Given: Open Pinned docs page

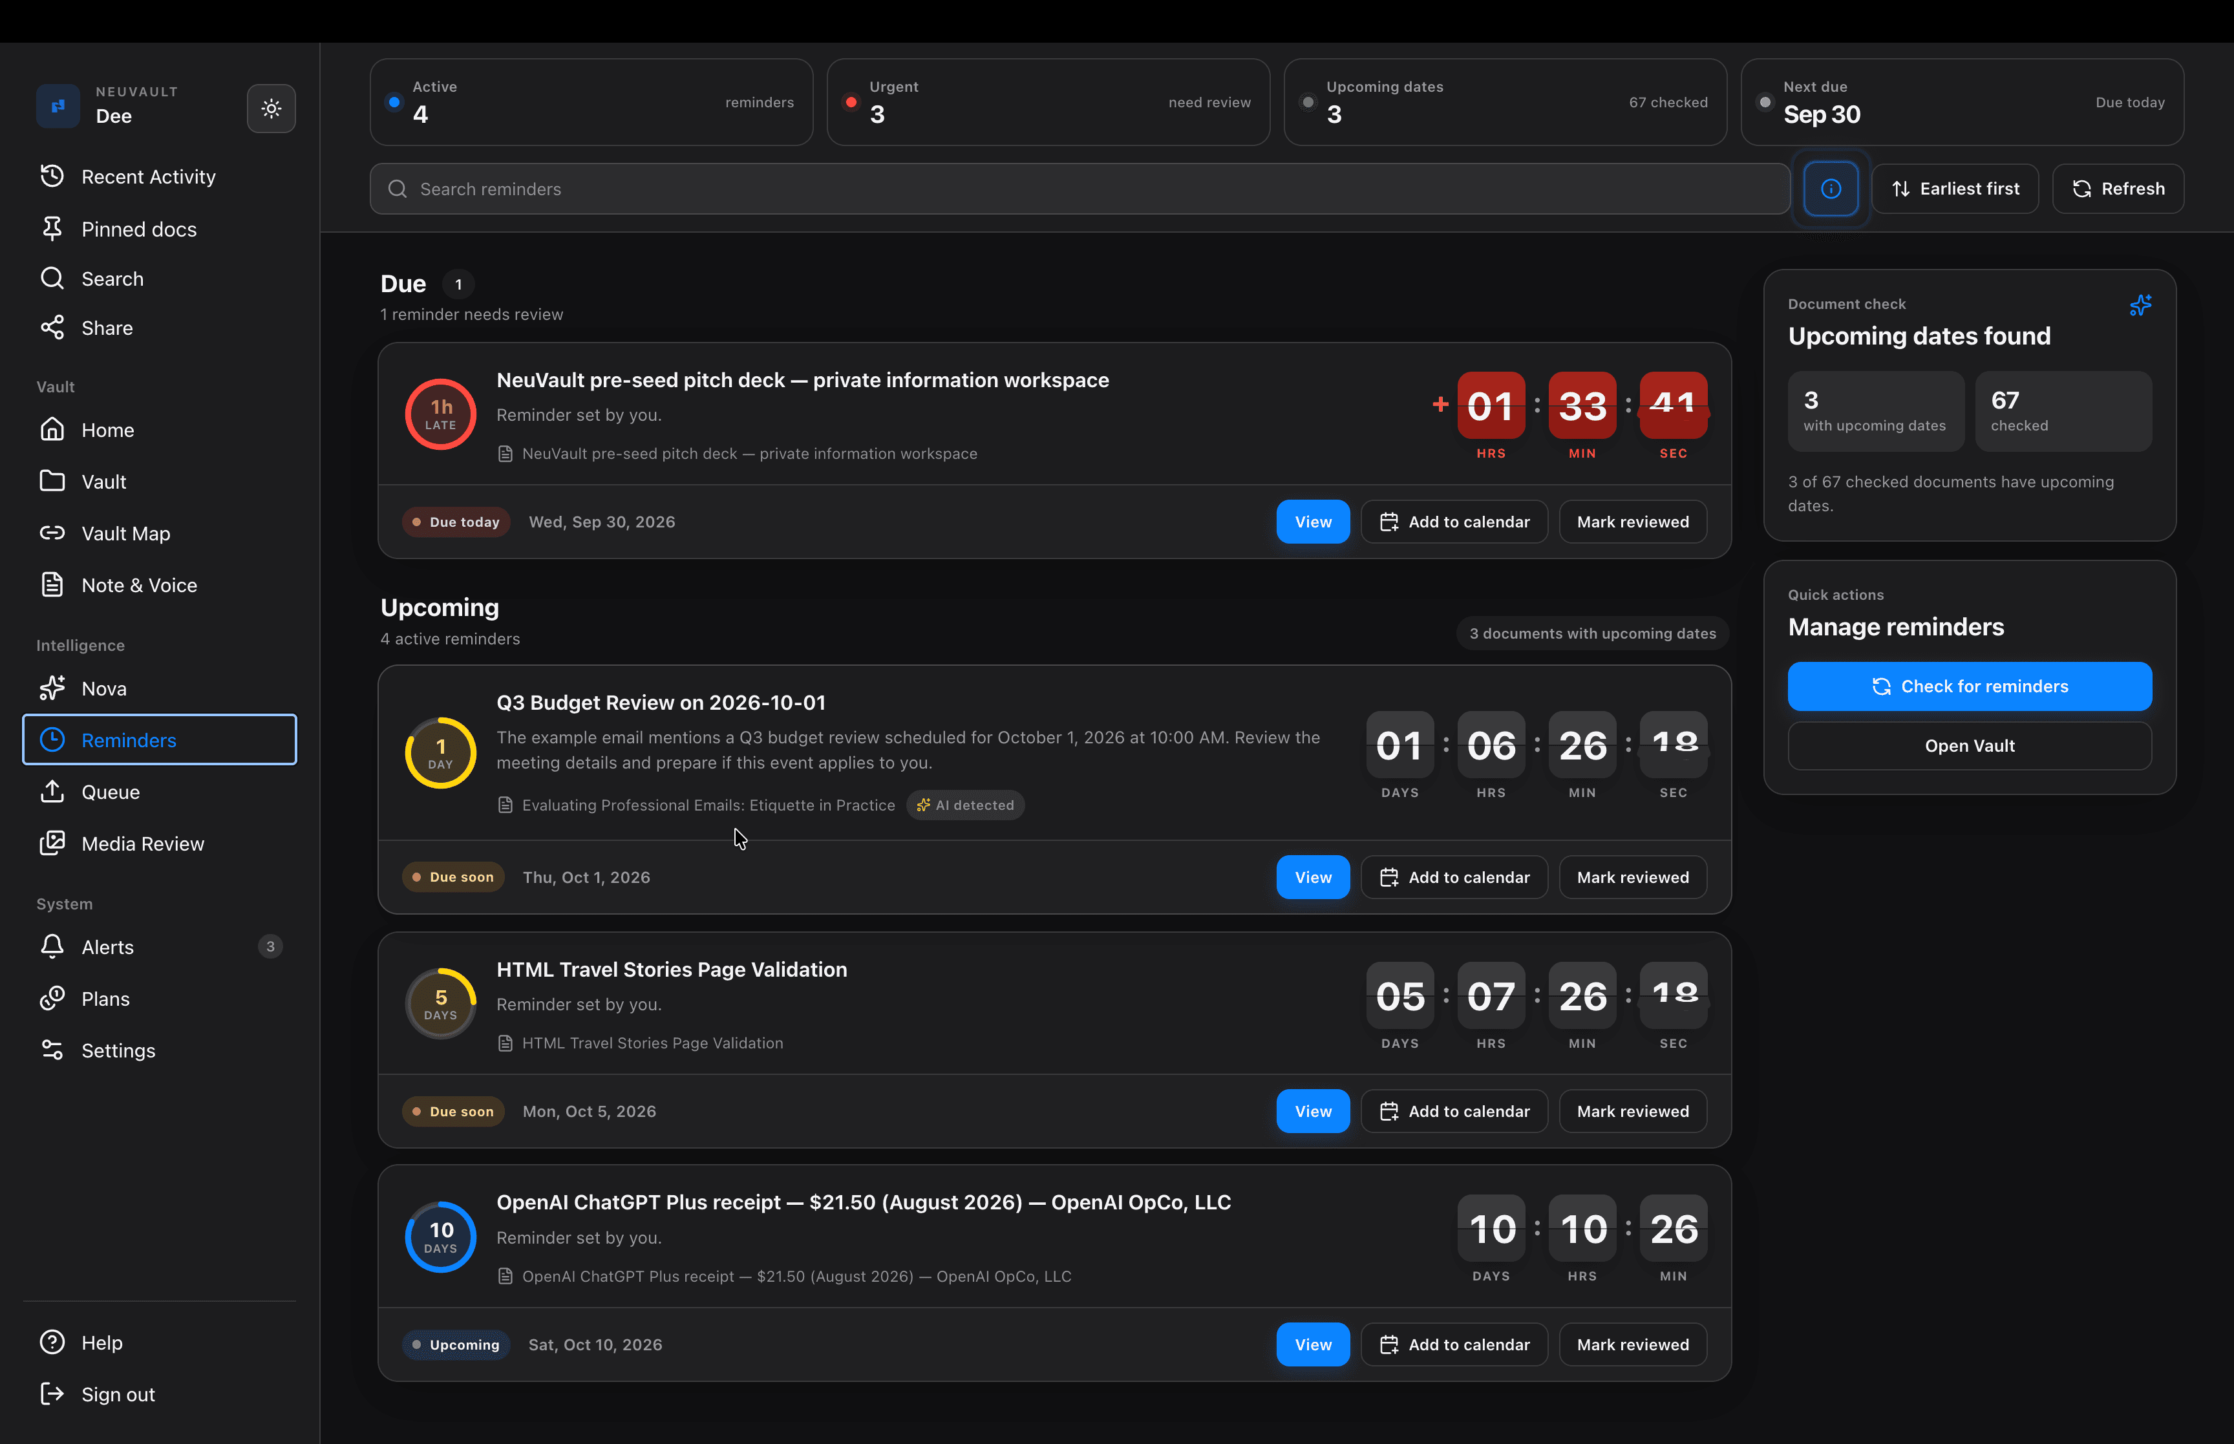Looking at the screenshot, I should point(160,229).
